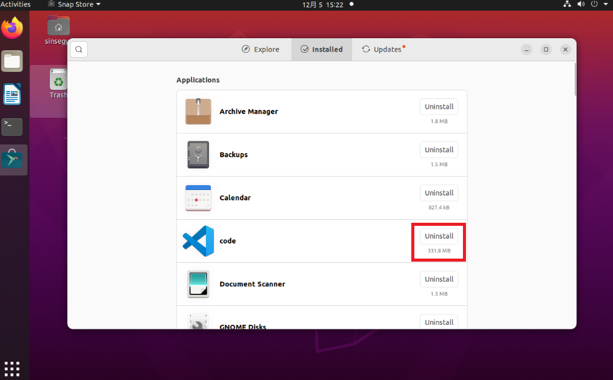Show Applications grid in the dock
This screenshot has height=380, width=613.
click(x=12, y=368)
